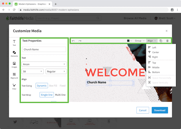Open the Regular font style dropdown

tap(56, 71)
